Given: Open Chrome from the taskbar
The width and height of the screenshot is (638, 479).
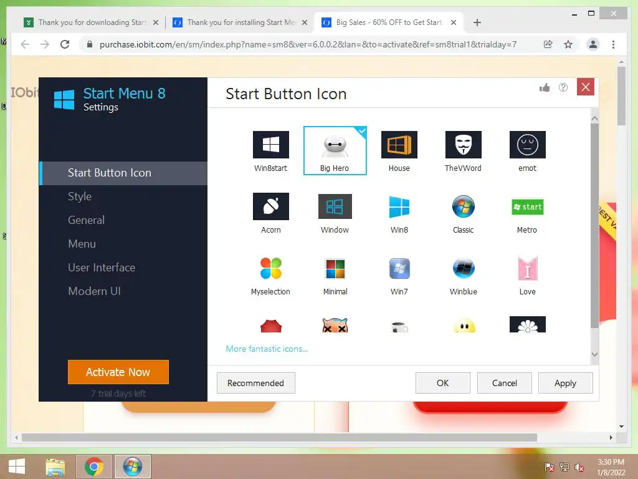Looking at the screenshot, I should coord(94,467).
